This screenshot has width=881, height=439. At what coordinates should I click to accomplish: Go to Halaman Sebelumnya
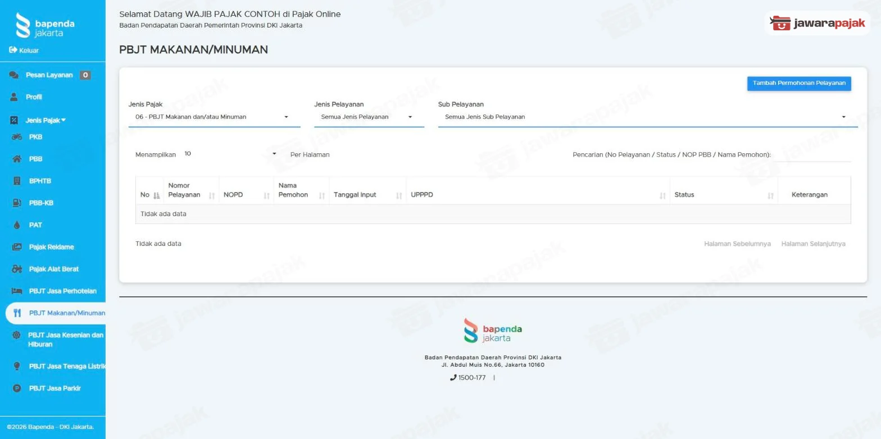tap(737, 244)
